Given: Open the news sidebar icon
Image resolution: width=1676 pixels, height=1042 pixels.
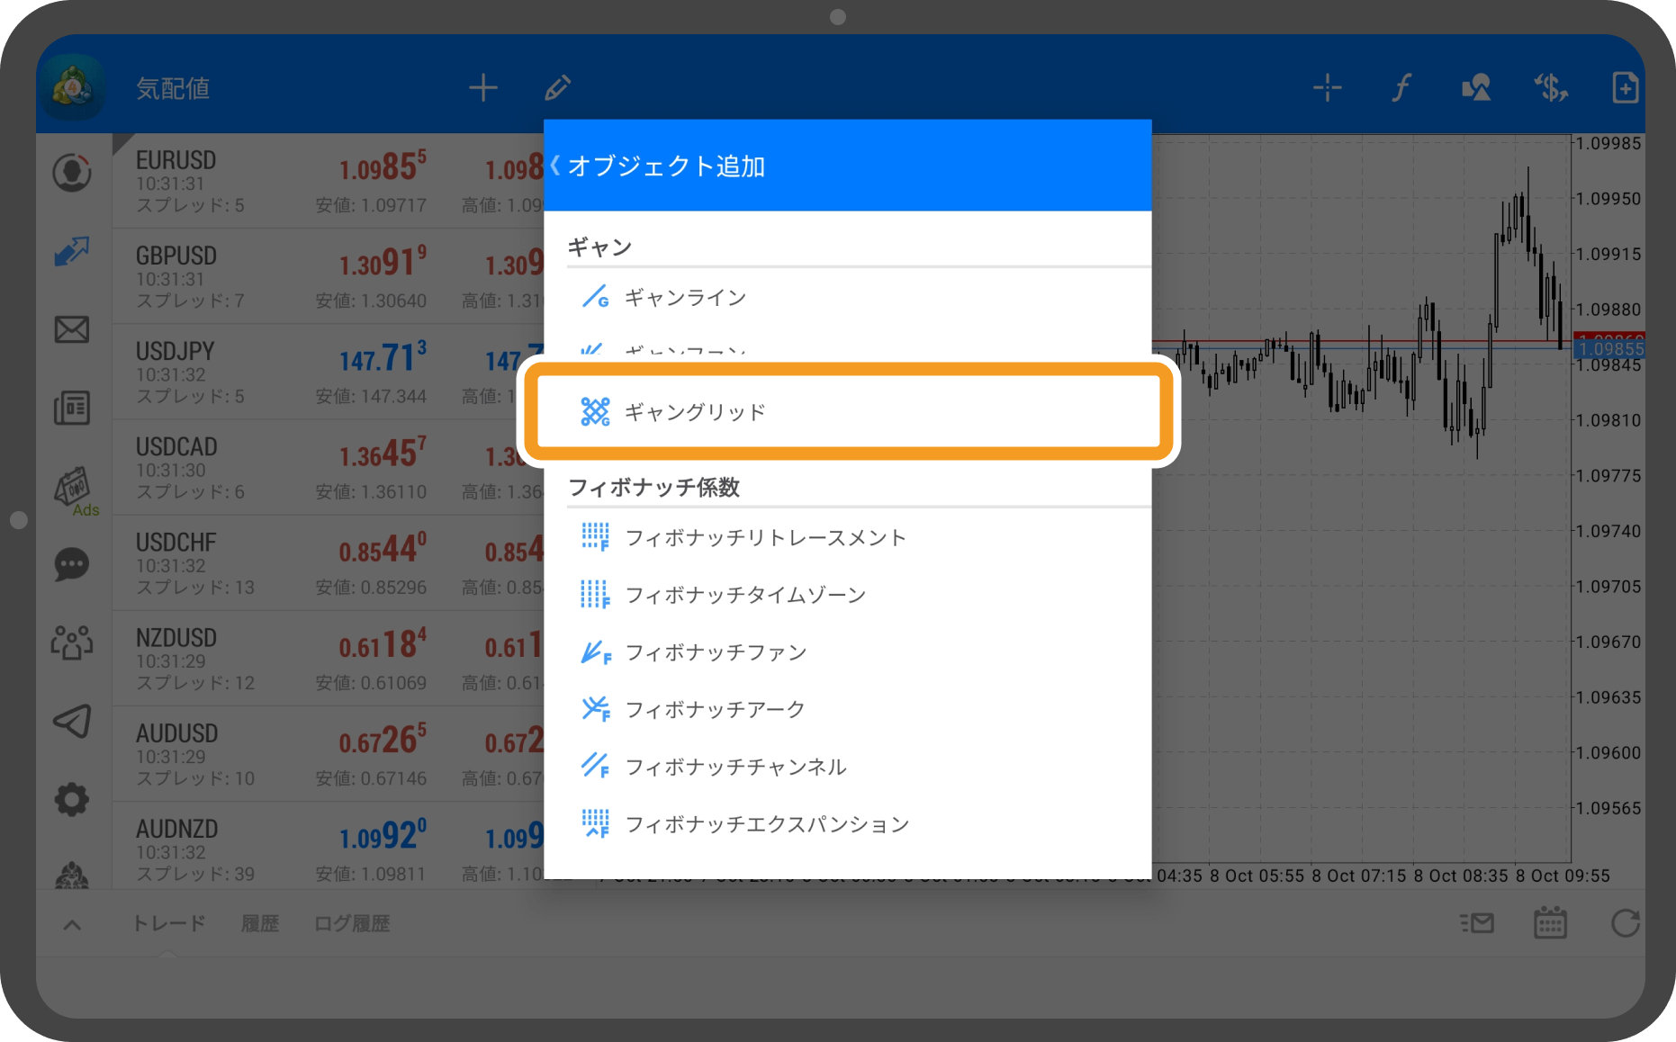Looking at the screenshot, I should click(x=72, y=409).
